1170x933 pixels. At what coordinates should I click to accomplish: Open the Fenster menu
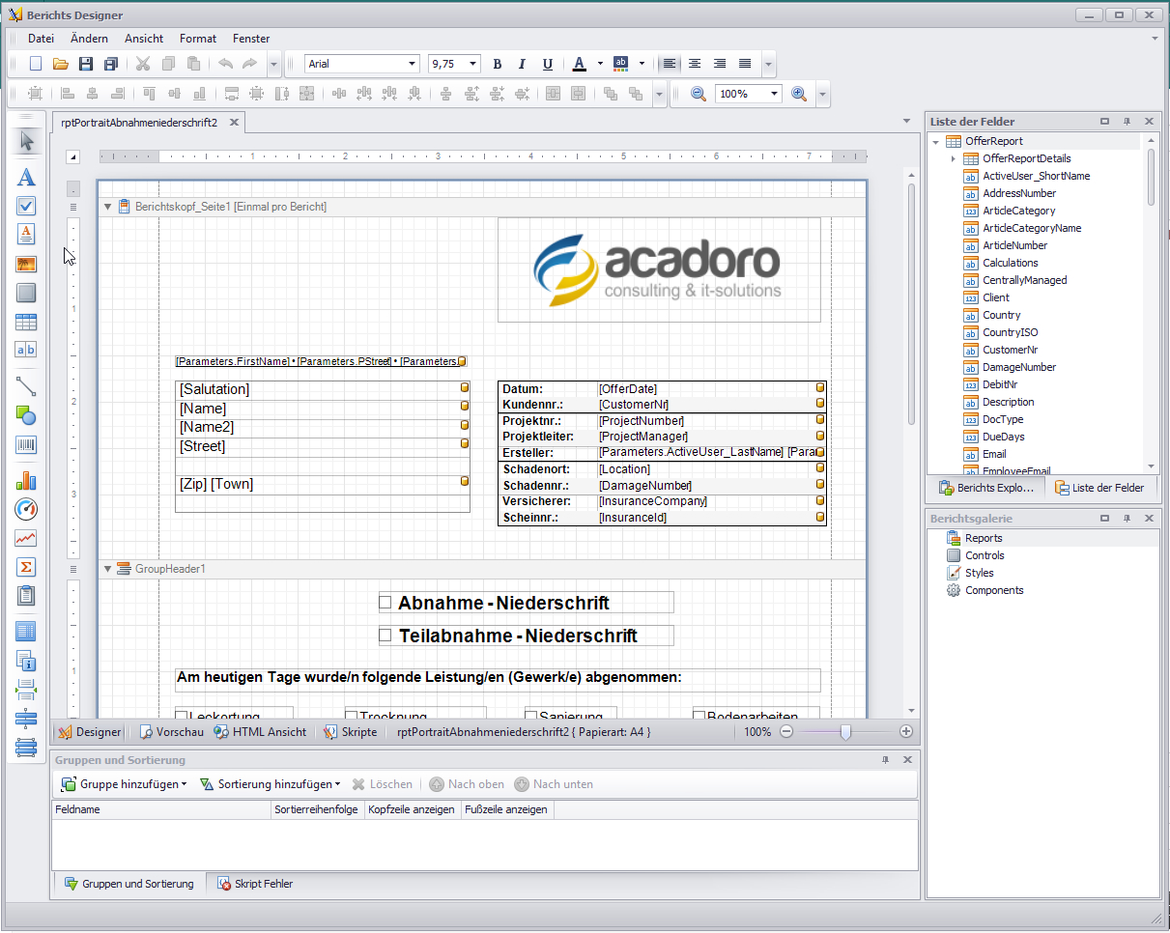[x=251, y=39]
